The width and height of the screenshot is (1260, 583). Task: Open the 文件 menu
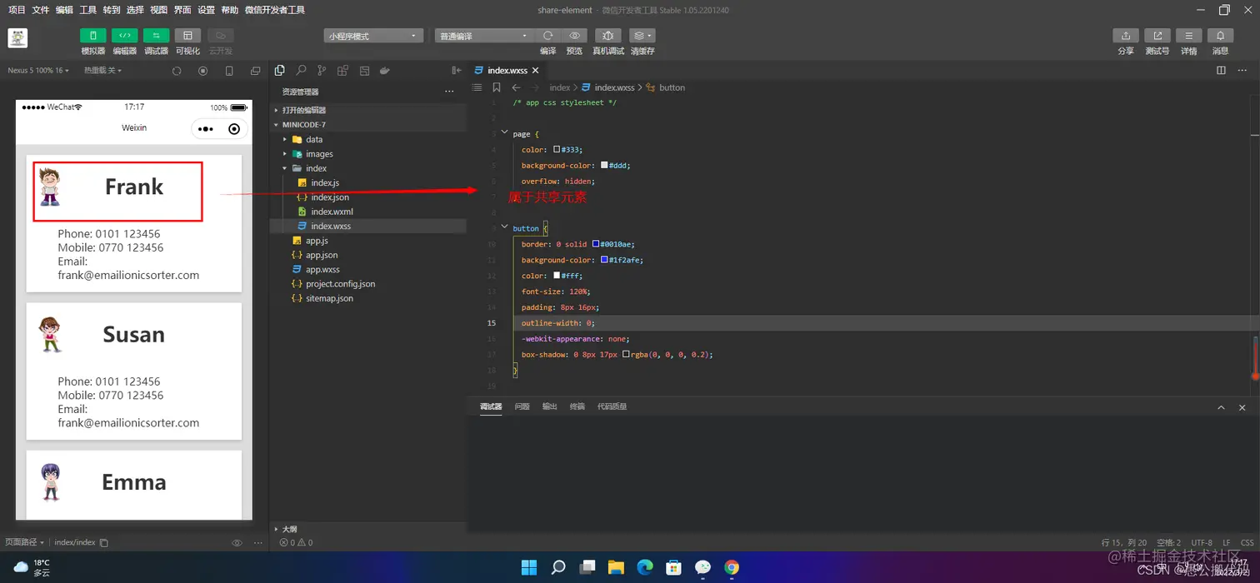point(40,10)
